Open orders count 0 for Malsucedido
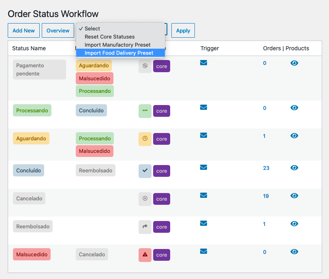This screenshot has width=329, height=279. coord(265,252)
